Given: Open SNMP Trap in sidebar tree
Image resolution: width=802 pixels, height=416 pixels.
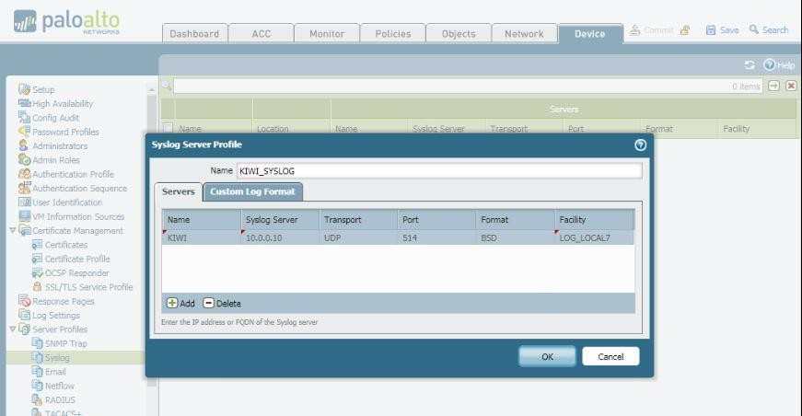Looking at the screenshot, I should pyautogui.click(x=65, y=343).
